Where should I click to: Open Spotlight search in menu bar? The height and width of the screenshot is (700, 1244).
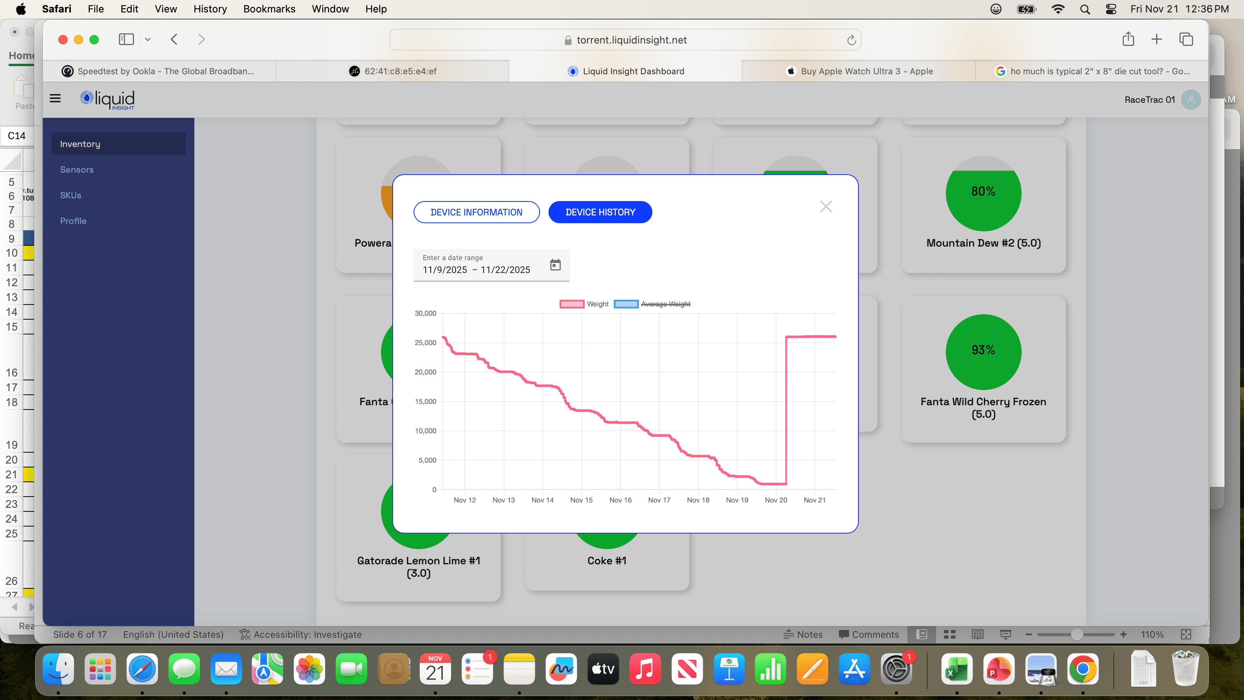(x=1085, y=9)
